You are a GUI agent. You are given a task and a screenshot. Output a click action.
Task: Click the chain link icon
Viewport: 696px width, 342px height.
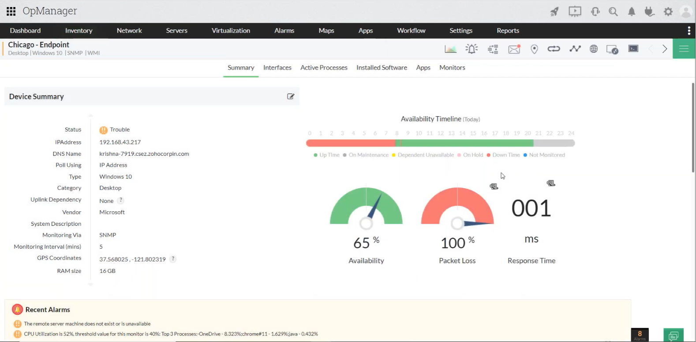554,49
